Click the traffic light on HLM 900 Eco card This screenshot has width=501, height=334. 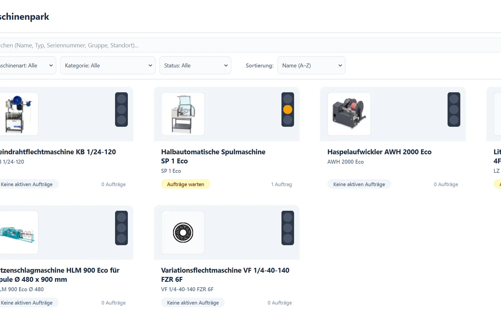click(122, 228)
